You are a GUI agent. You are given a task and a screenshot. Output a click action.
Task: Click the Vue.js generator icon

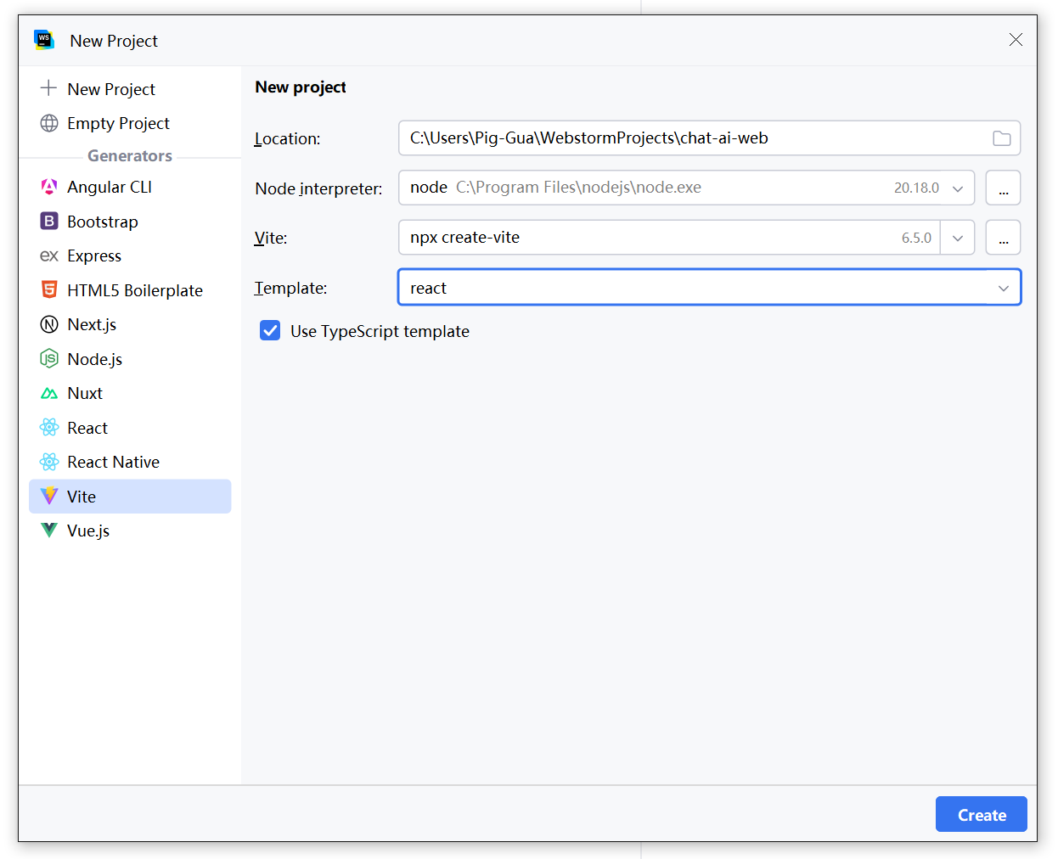point(49,531)
